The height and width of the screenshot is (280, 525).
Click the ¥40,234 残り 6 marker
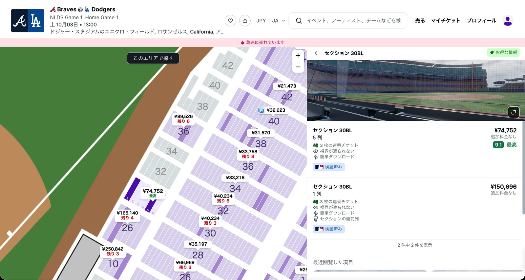pyautogui.click(x=223, y=198)
